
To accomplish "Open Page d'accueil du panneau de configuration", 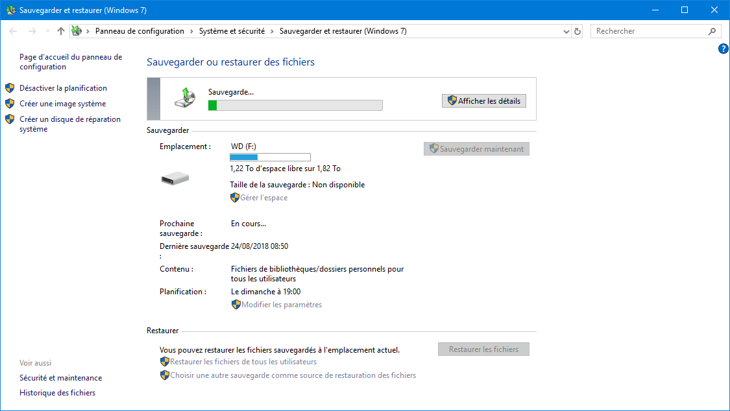I will (x=71, y=62).
